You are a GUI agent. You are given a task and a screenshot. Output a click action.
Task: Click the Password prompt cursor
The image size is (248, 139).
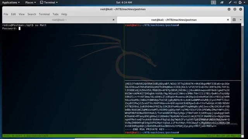19,29
